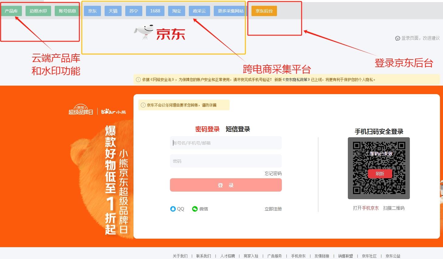The width and height of the screenshot is (443, 259).
Task: Click the smiley feedback icon near 登录页面
Action: [x=397, y=38]
